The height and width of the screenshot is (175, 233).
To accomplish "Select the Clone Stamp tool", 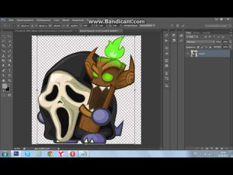I will pos(4,56).
